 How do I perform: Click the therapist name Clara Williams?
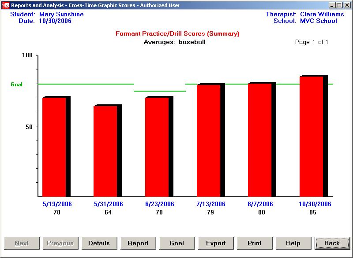click(322, 14)
